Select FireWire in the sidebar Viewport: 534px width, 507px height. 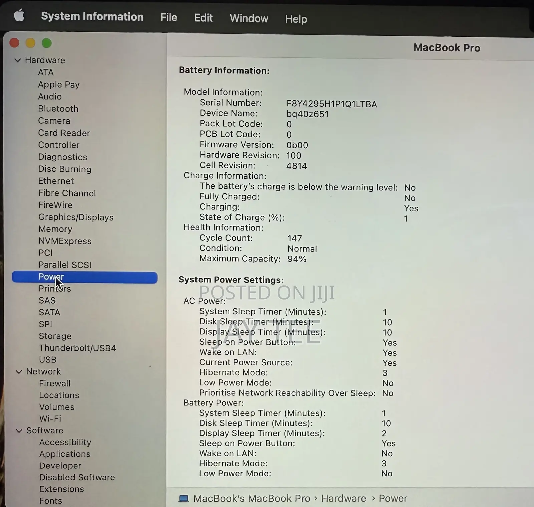tap(55, 205)
